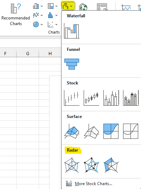Viewport: 141px width, 189px height.
Task: Select column G header
Action: (x=27, y=53)
